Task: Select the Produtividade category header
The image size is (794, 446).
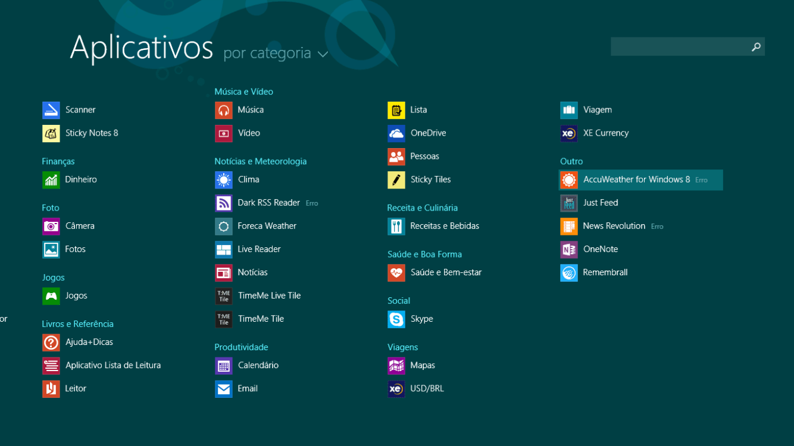Action: click(241, 347)
